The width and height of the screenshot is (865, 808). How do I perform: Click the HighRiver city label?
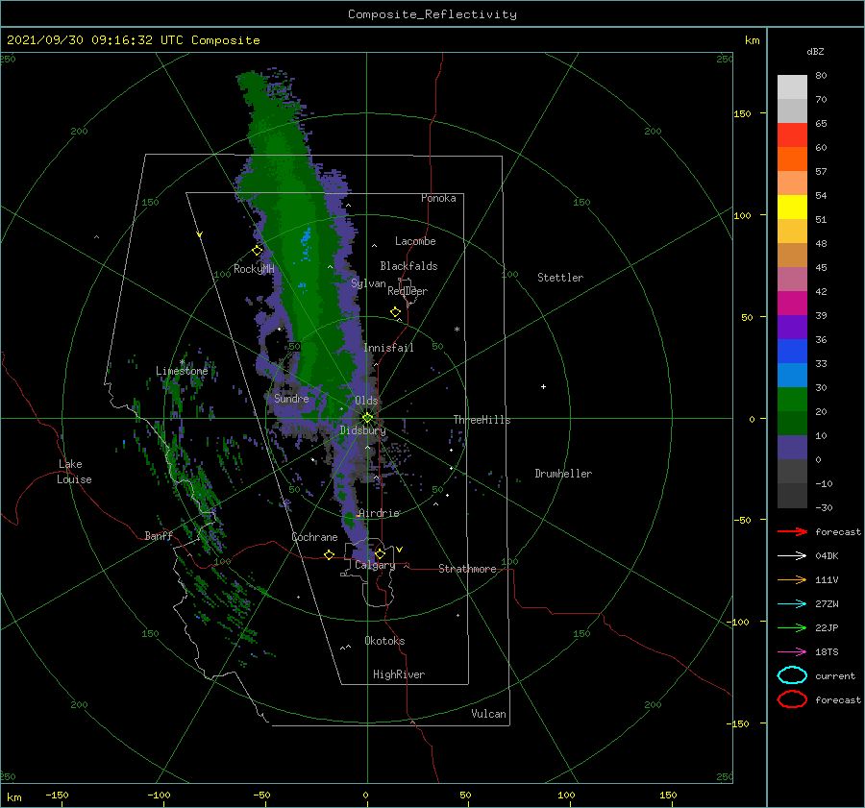(399, 674)
